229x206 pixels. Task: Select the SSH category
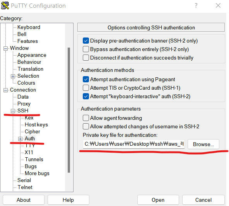[23, 111]
